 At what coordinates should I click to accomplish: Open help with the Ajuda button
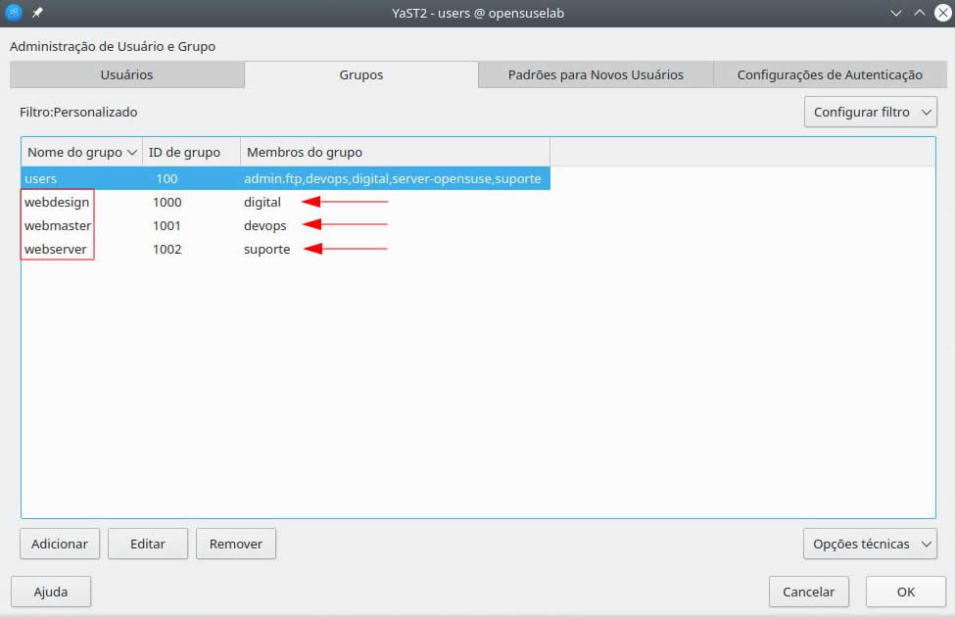click(51, 592)
